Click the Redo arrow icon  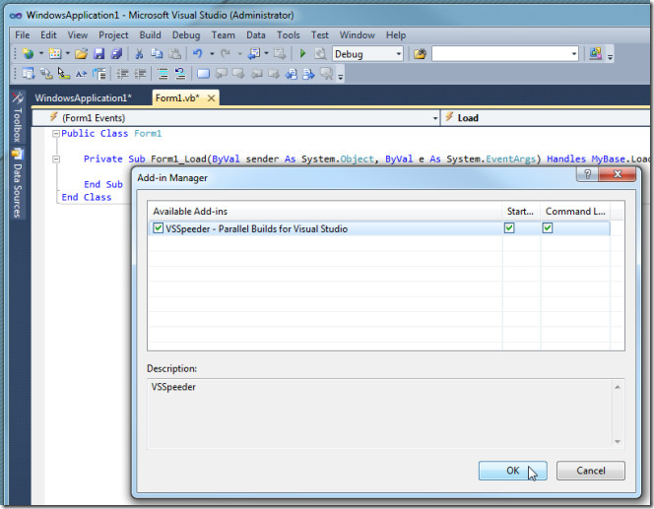[226, 53]
